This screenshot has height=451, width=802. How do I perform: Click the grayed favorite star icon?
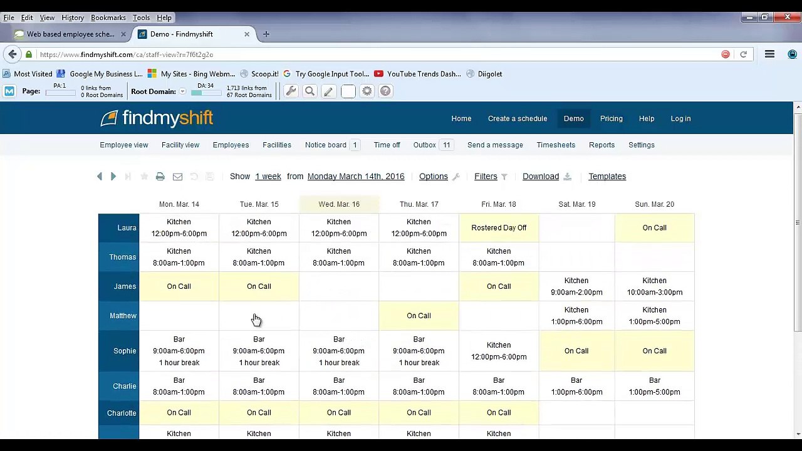pos(144,177)
